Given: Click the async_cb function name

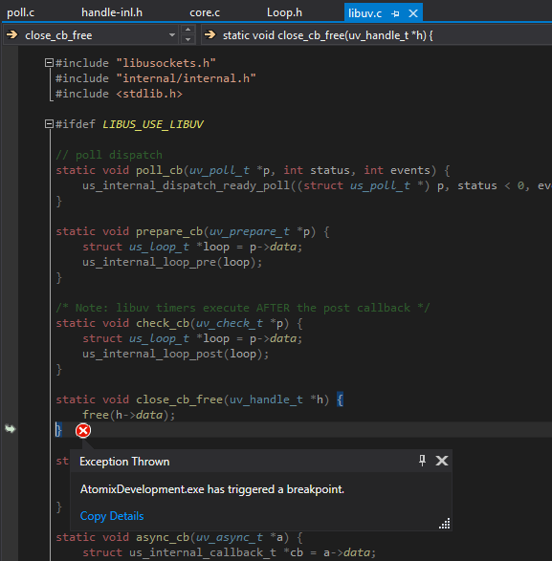Looking at the screenshot, I should (x=163, y=537).
